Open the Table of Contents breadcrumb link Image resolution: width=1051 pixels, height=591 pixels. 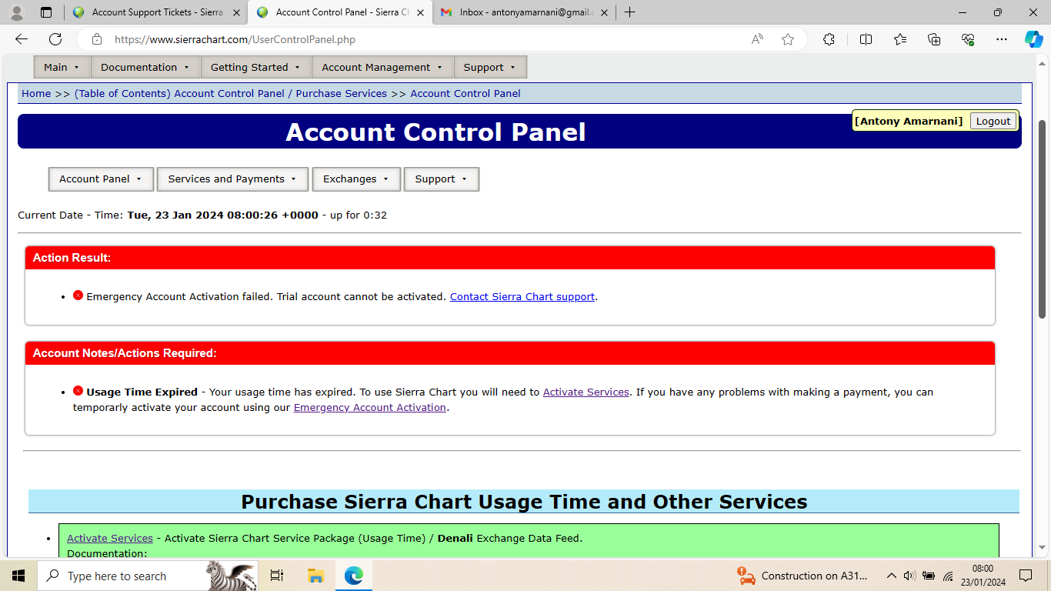coord(231,93)
